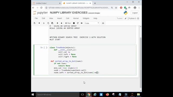Close the NUMPY LIBRARY EXERCISES browser tab
Viewport: 173px width, 97px height.
(x=90, y=3)
